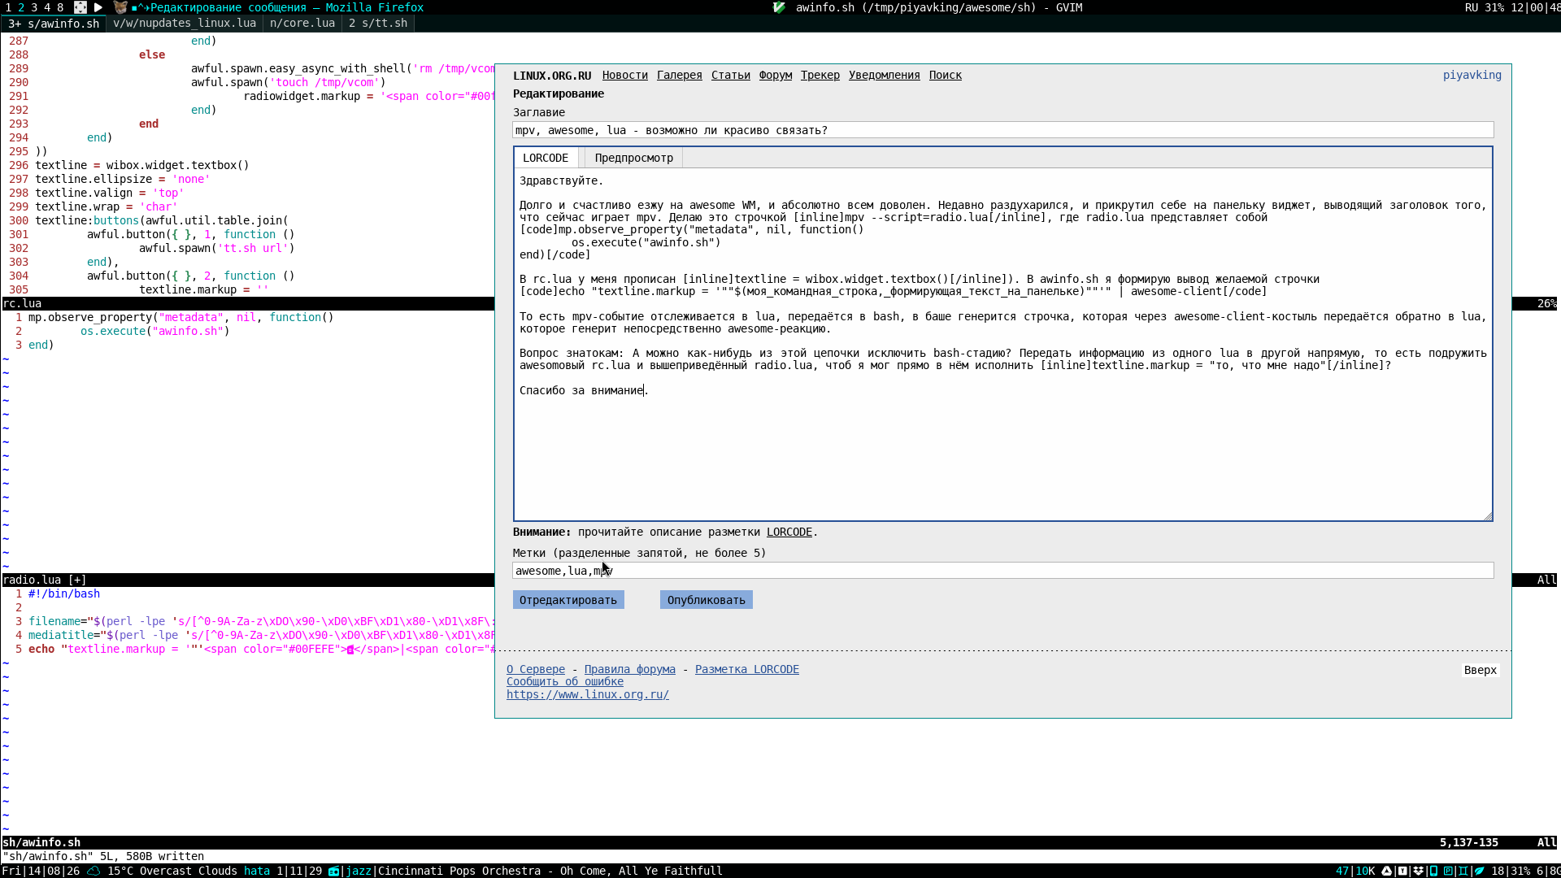Click the jazz station label in bottom bar
Image resolution: width=1561 pixels, height=878 pixels.
[x=359, y=871]
